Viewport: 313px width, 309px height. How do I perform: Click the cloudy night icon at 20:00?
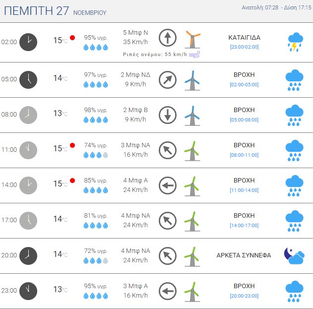(294, 255)
